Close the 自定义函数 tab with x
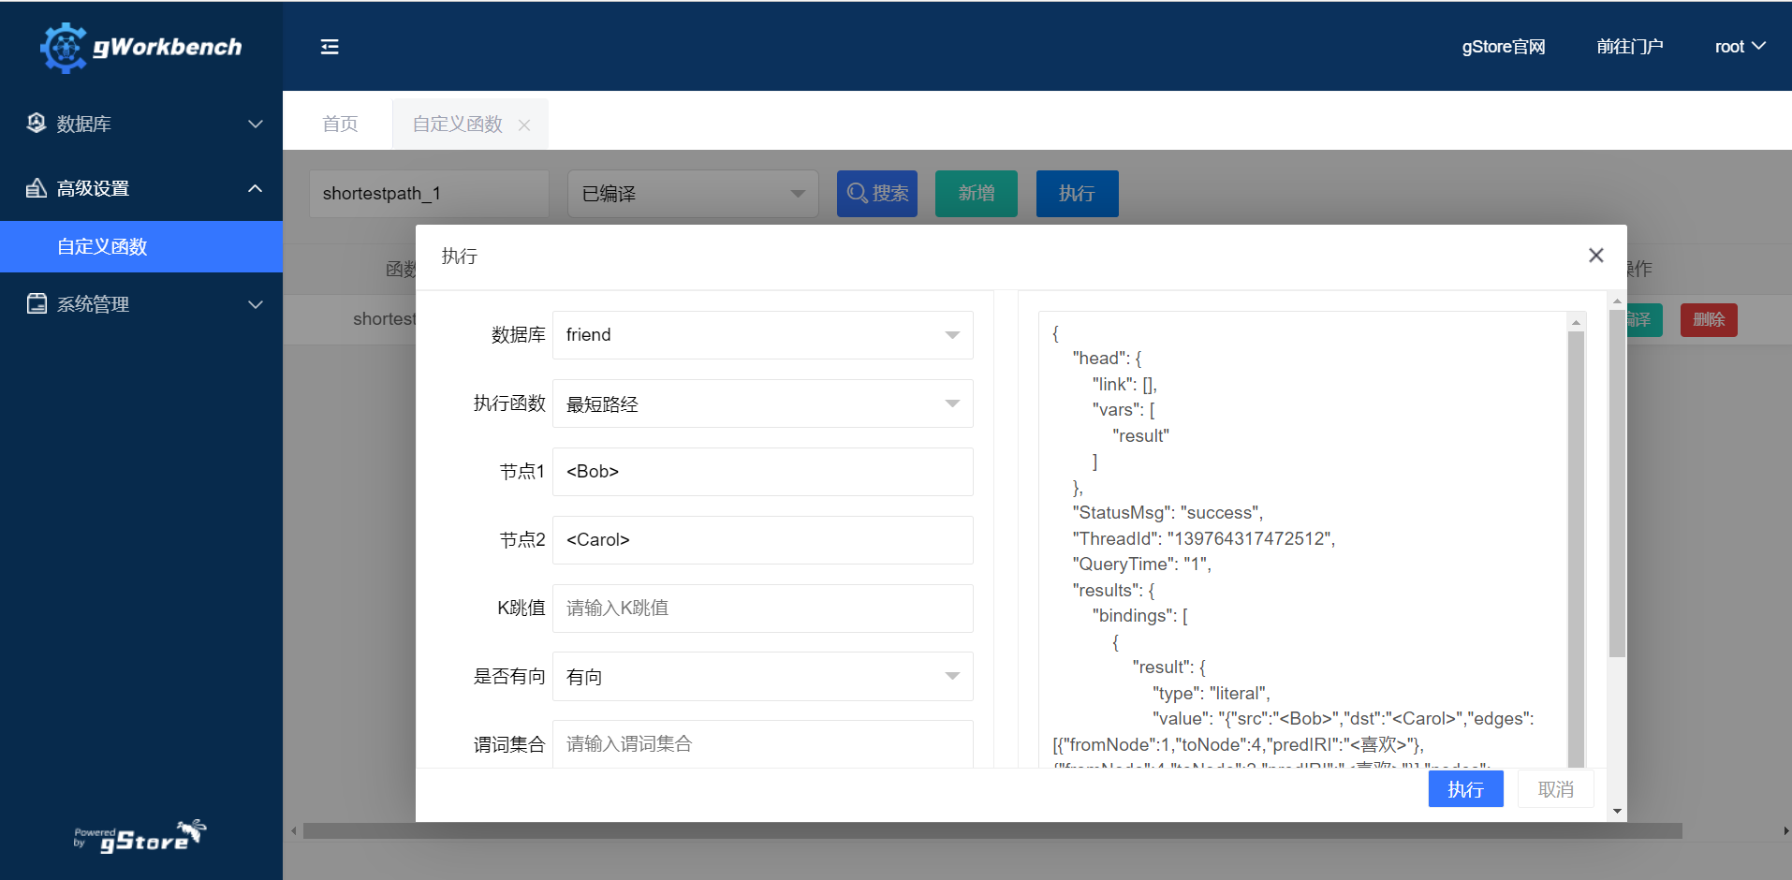 coord(524,125)
